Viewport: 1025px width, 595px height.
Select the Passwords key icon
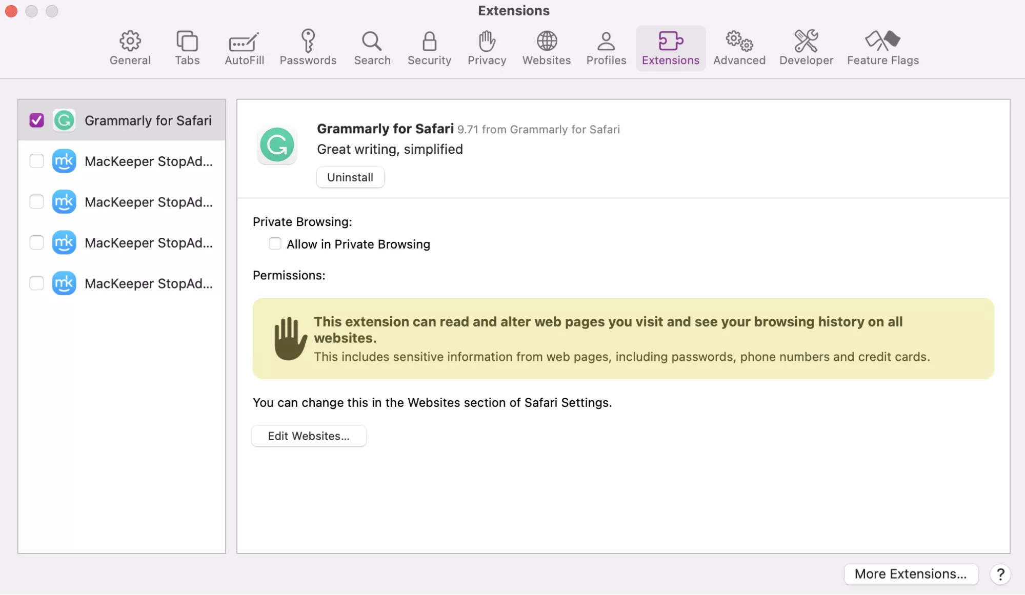(x=308, y=48)
